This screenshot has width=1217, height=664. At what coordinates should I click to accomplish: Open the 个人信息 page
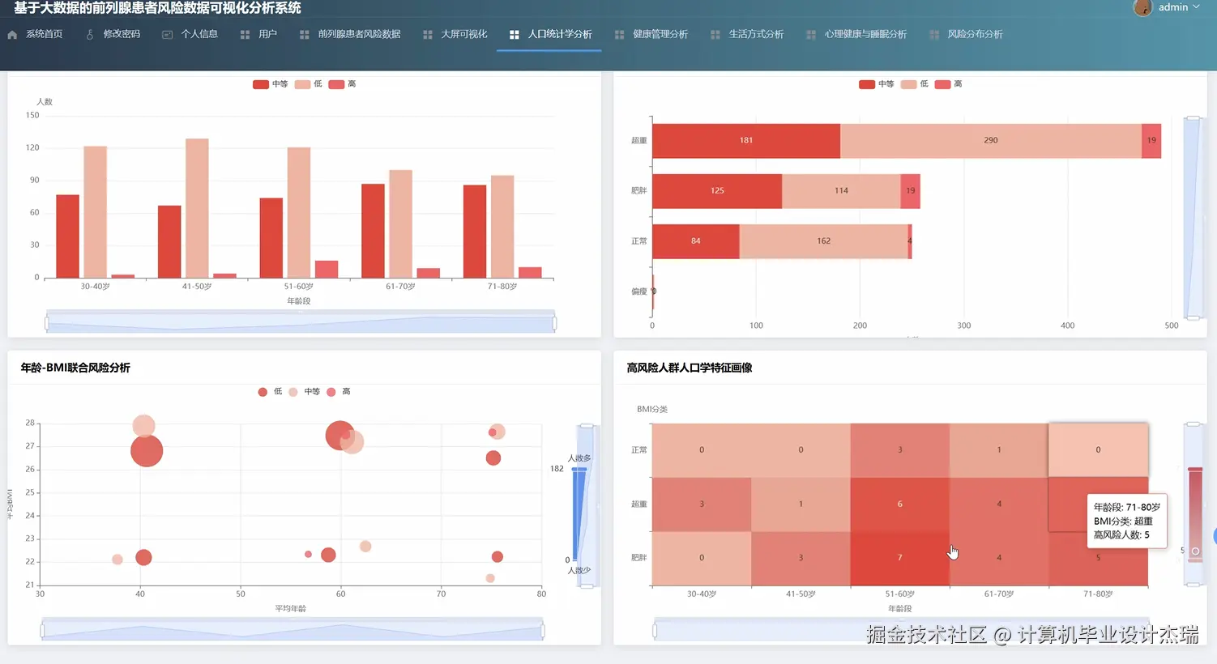click(x=199, y=34)
